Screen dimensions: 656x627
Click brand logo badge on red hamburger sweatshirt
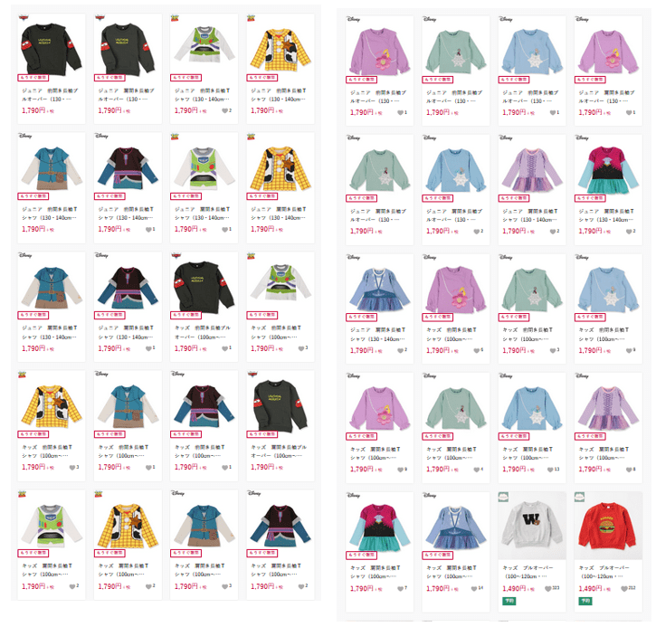click(580, 497)
